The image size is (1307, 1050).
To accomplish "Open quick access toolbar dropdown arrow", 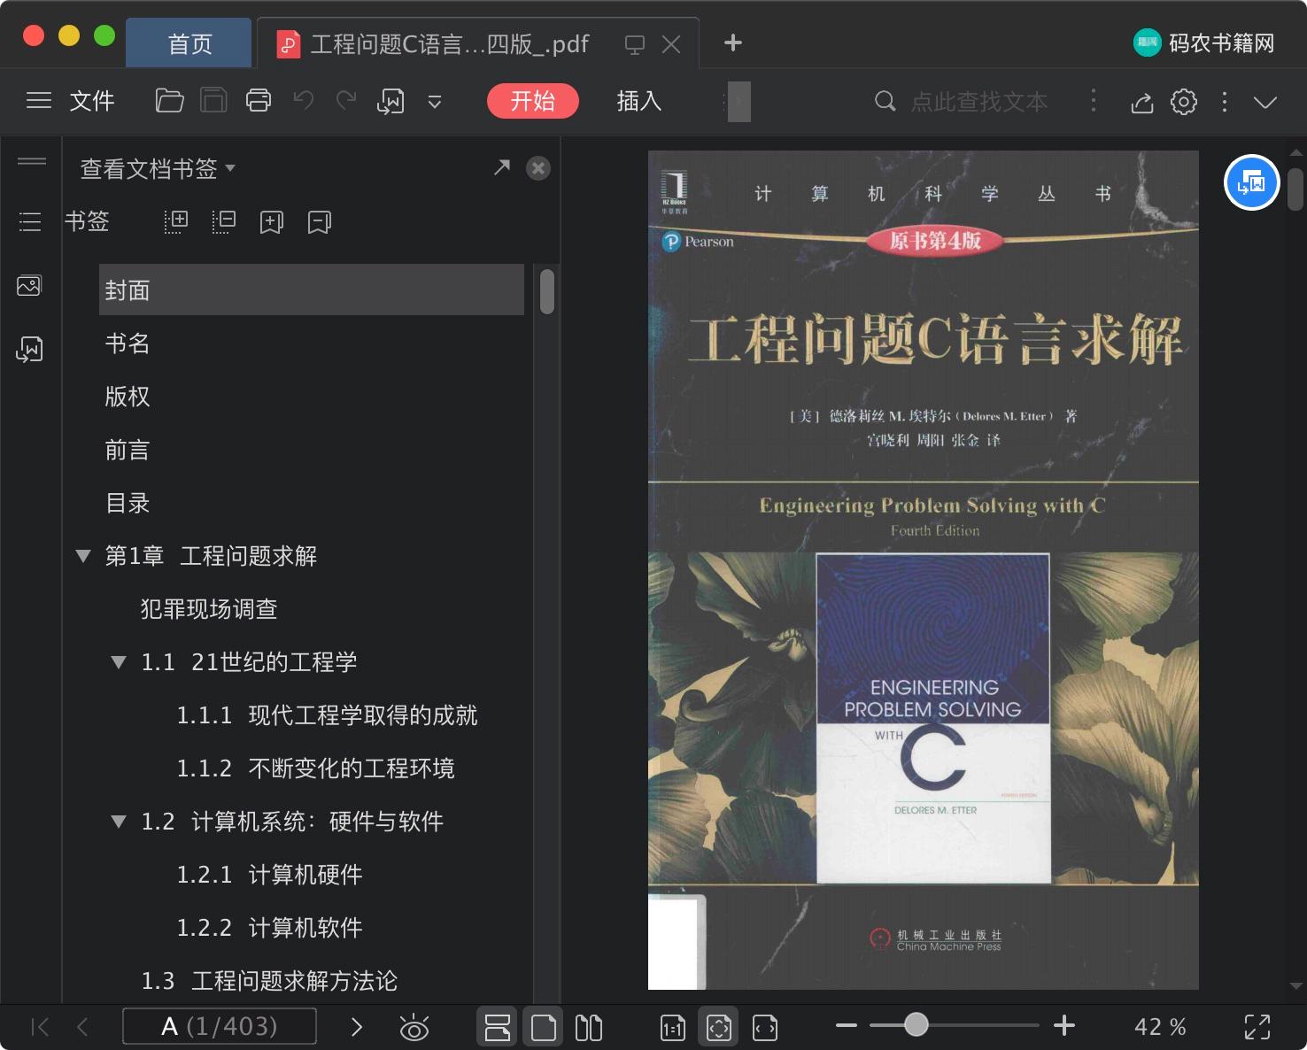I will coord(435,102).
